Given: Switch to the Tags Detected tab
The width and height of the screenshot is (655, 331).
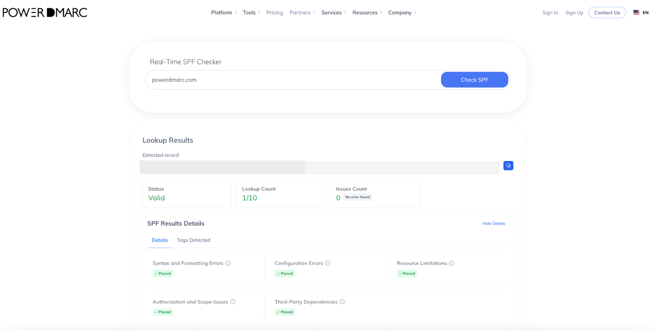Looking at the screenshot, I should 194,240.
